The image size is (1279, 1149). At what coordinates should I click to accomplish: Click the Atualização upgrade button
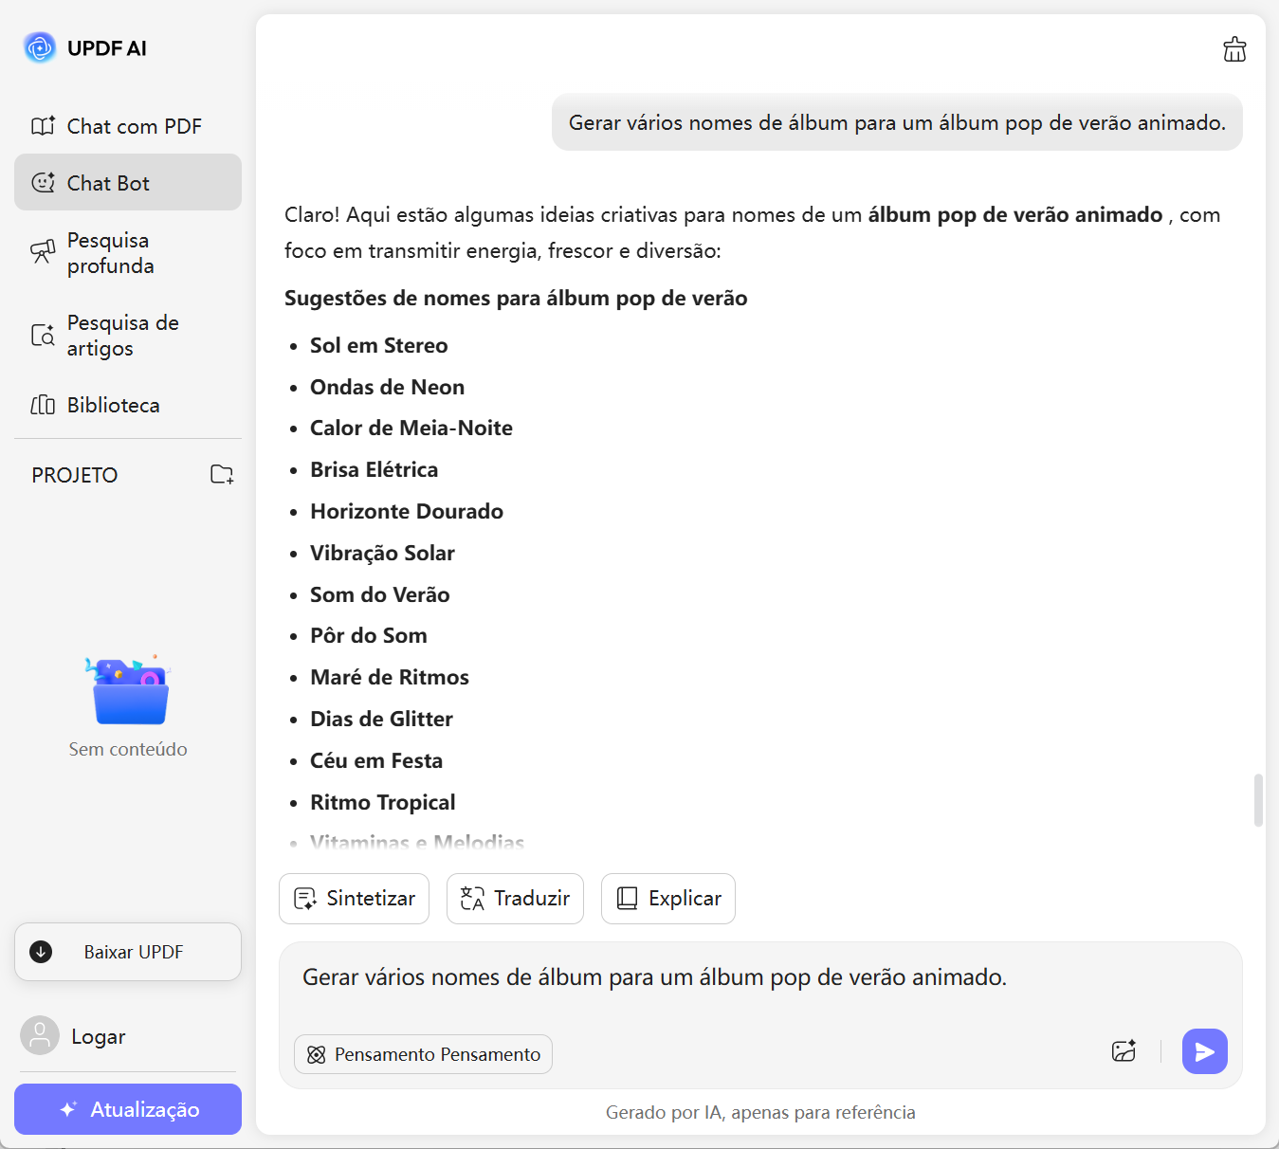click(128, 1109)
